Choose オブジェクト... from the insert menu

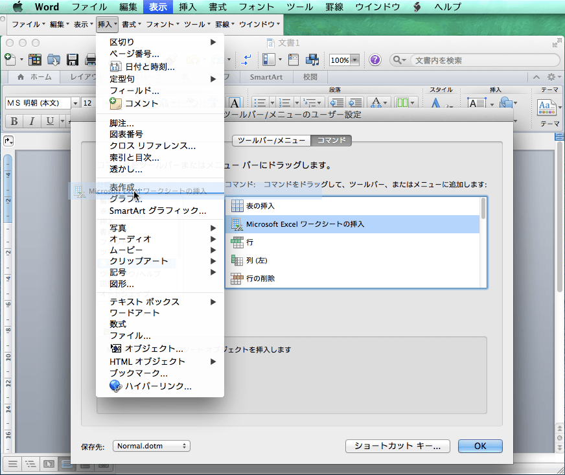160,349
